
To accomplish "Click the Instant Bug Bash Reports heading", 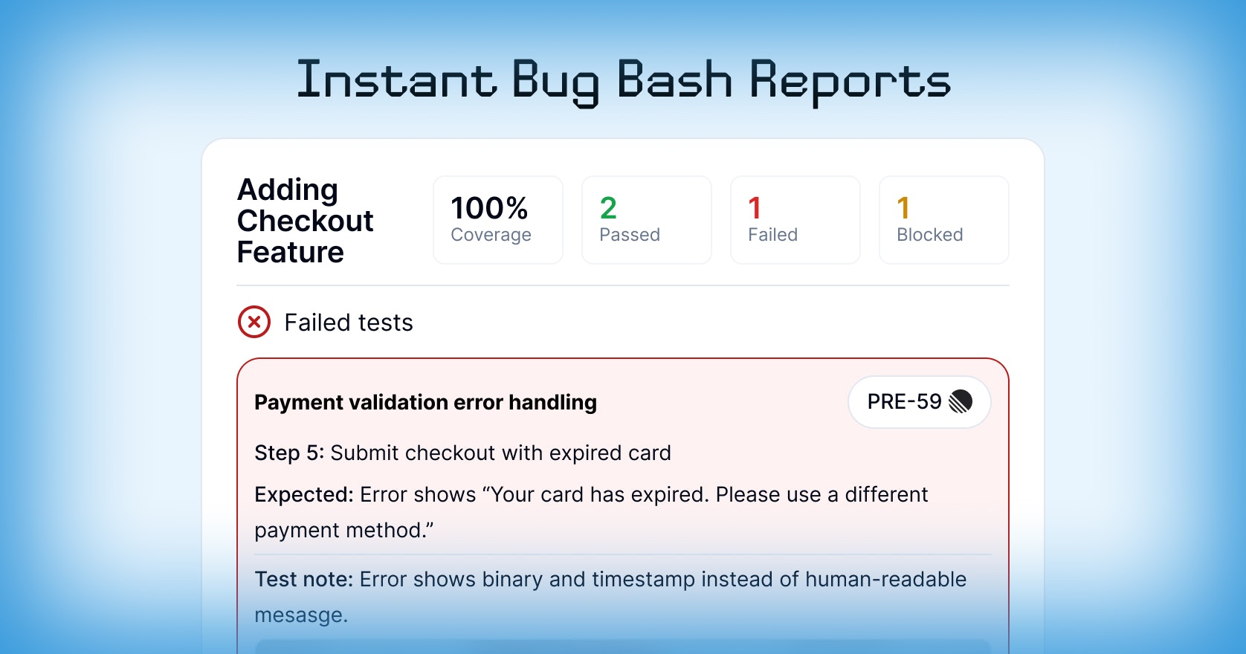I will [x=624, y=81].
